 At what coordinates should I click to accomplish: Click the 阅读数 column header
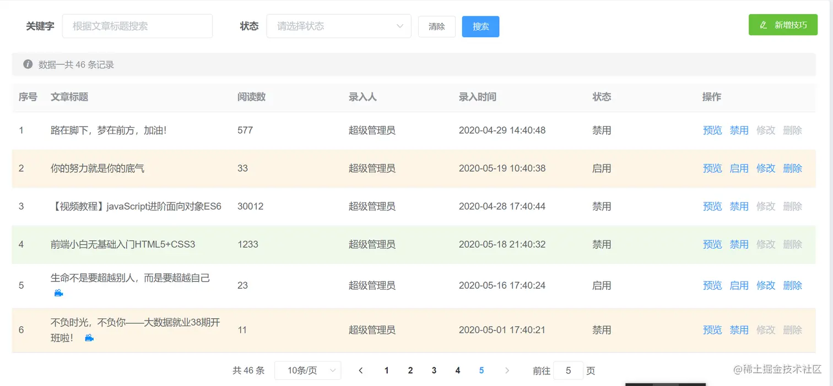252,97
